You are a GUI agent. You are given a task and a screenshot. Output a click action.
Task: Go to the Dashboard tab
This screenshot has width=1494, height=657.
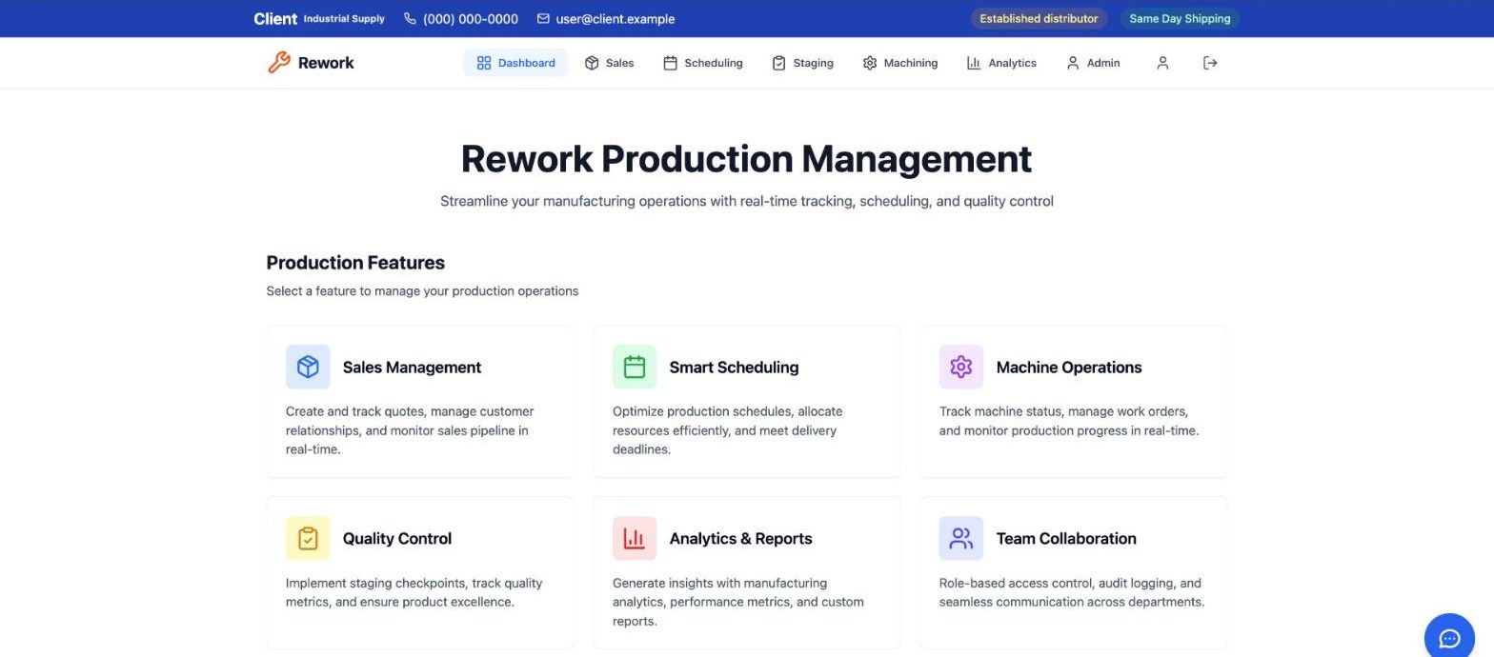[x=515, y=63]
